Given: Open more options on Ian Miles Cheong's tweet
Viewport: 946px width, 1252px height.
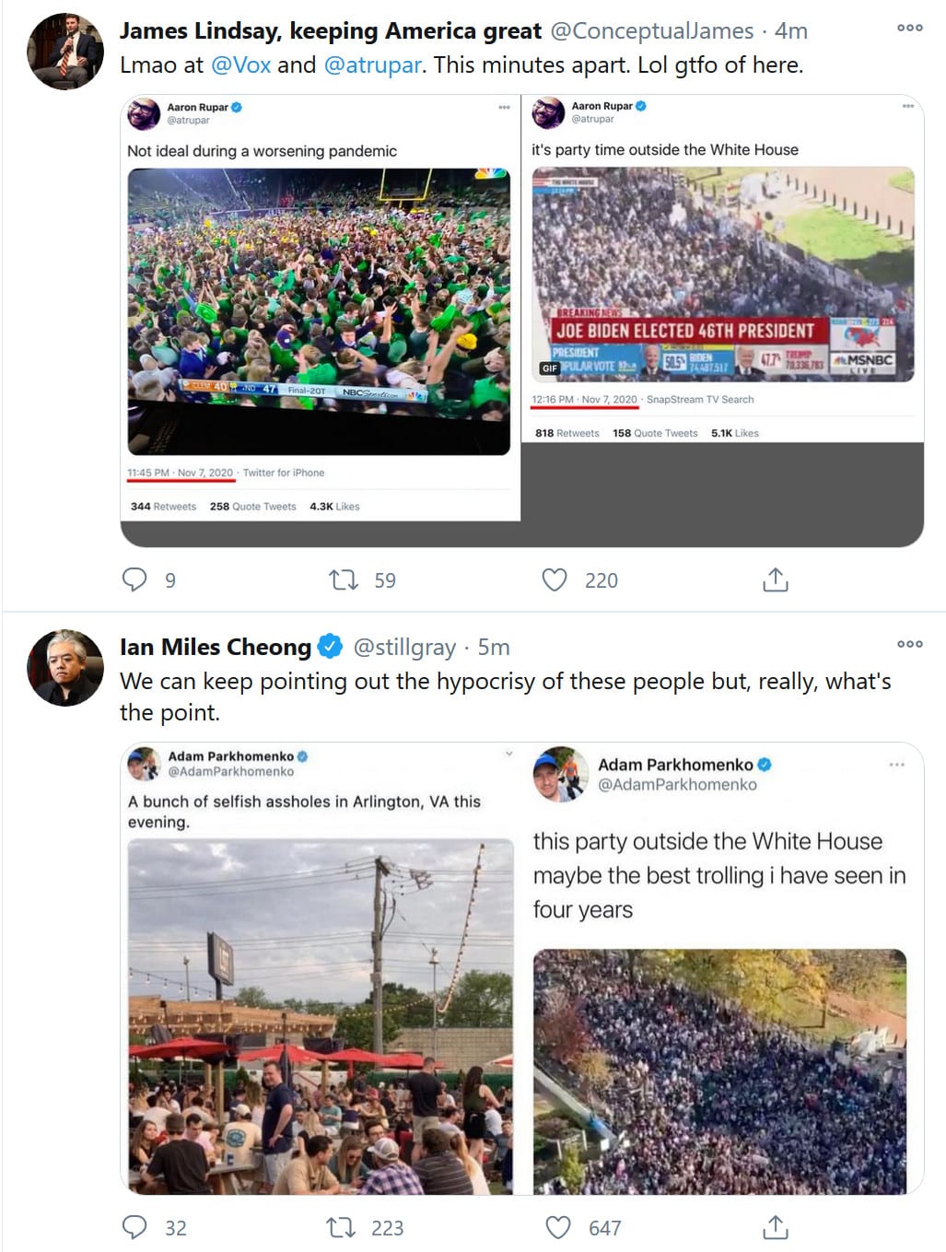Looking at the screenshot, I should click(x=909, y=644).
